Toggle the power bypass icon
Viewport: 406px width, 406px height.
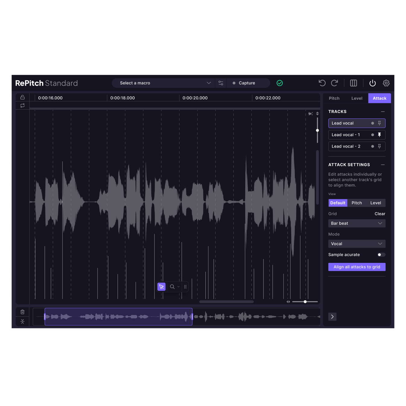(372, 83)
